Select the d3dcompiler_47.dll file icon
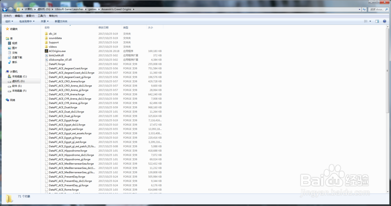Screen dimensions: 391x206 pyautogui.click(x=47, y=59)
